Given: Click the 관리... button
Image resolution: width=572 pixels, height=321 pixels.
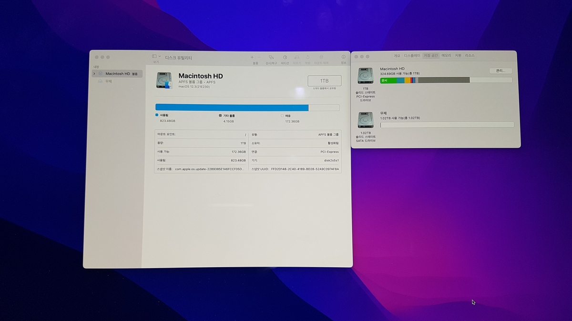Looking at the screenshot, I should pyautogui.click(x=500, y=70).
